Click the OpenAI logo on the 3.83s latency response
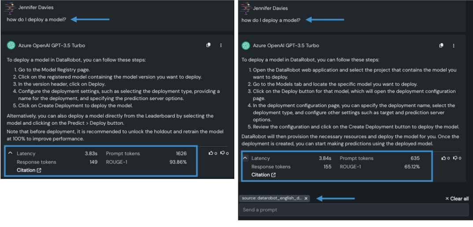 click(x=11, y=45)
